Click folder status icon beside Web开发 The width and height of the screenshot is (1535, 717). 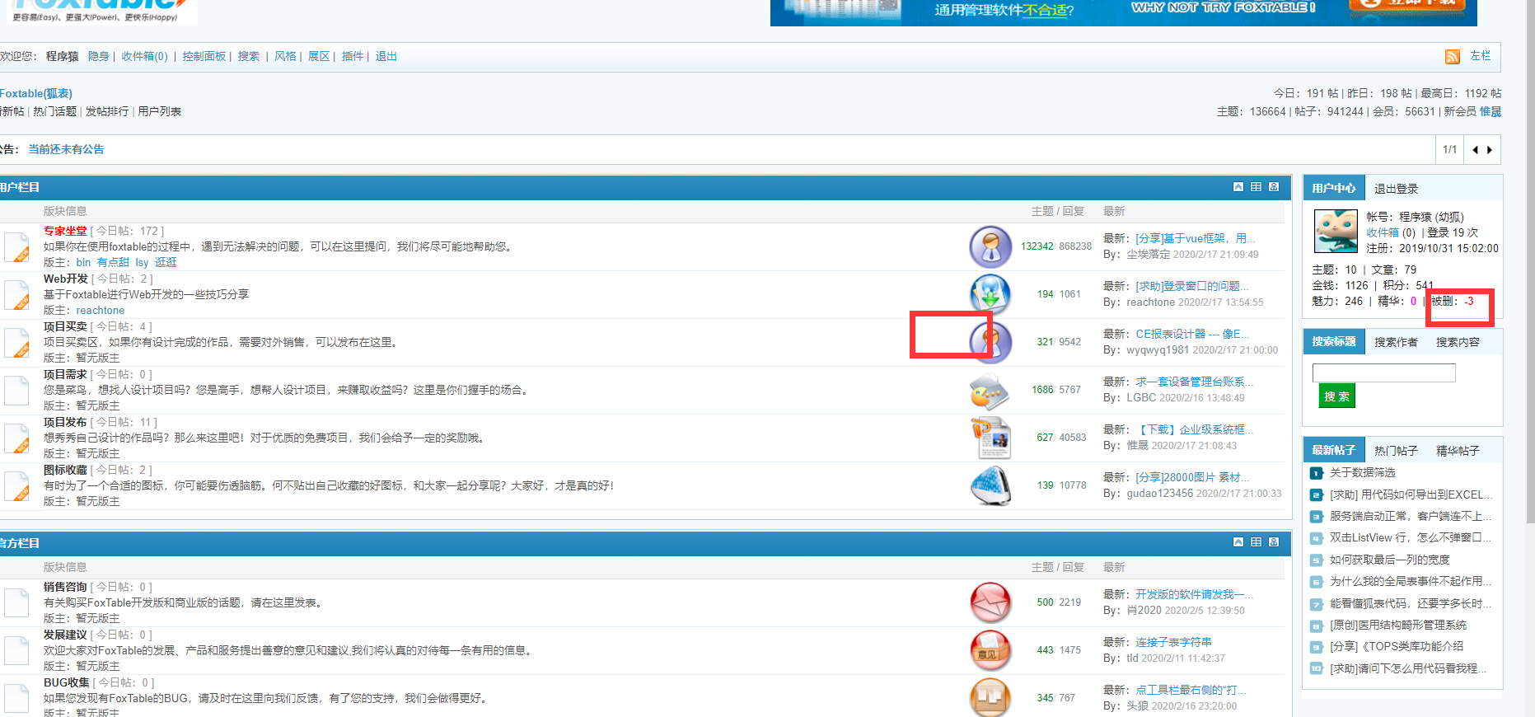16,295
